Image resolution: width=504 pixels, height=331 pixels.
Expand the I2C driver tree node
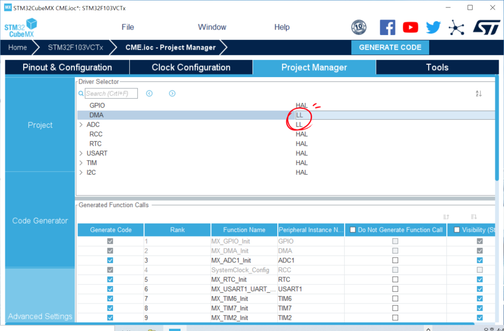[x=81, y=173]
